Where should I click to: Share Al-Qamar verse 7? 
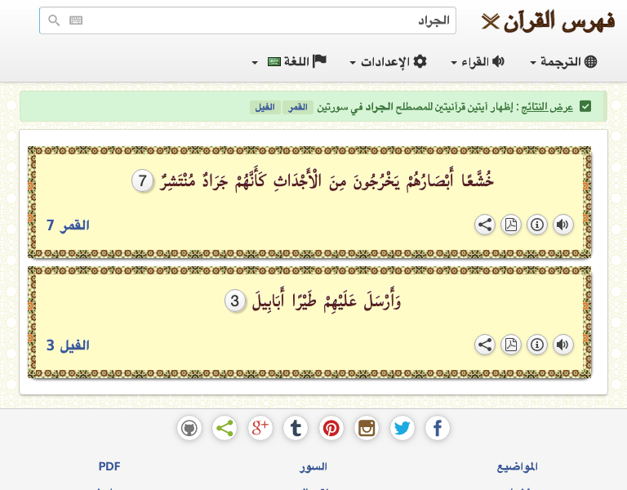click(x=485, y=225)
